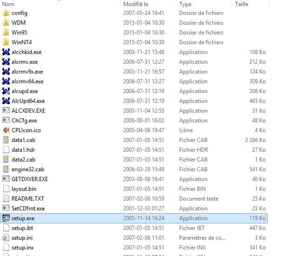Sort by the Nom column header
This screenshot has height=256, width=302.
point(8,4)
